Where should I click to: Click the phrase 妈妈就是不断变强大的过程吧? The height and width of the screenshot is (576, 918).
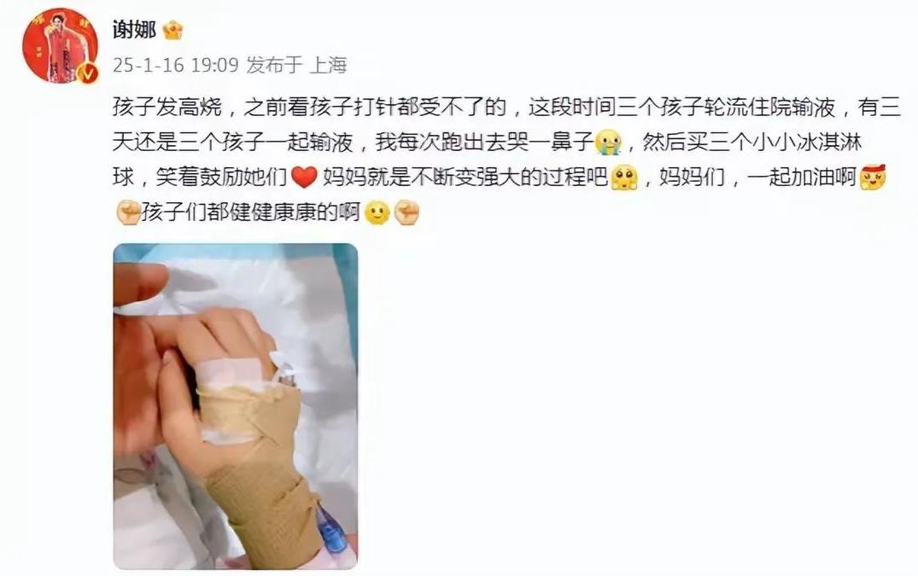click(466, 177)
